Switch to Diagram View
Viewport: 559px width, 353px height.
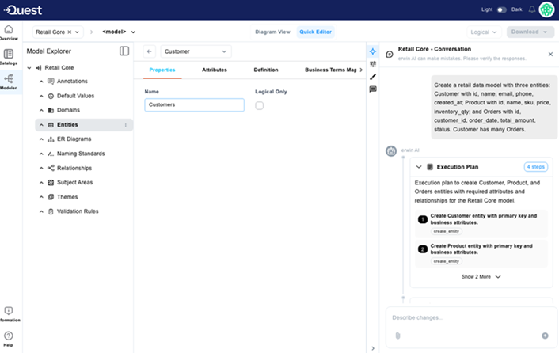[x=272, y=32]
